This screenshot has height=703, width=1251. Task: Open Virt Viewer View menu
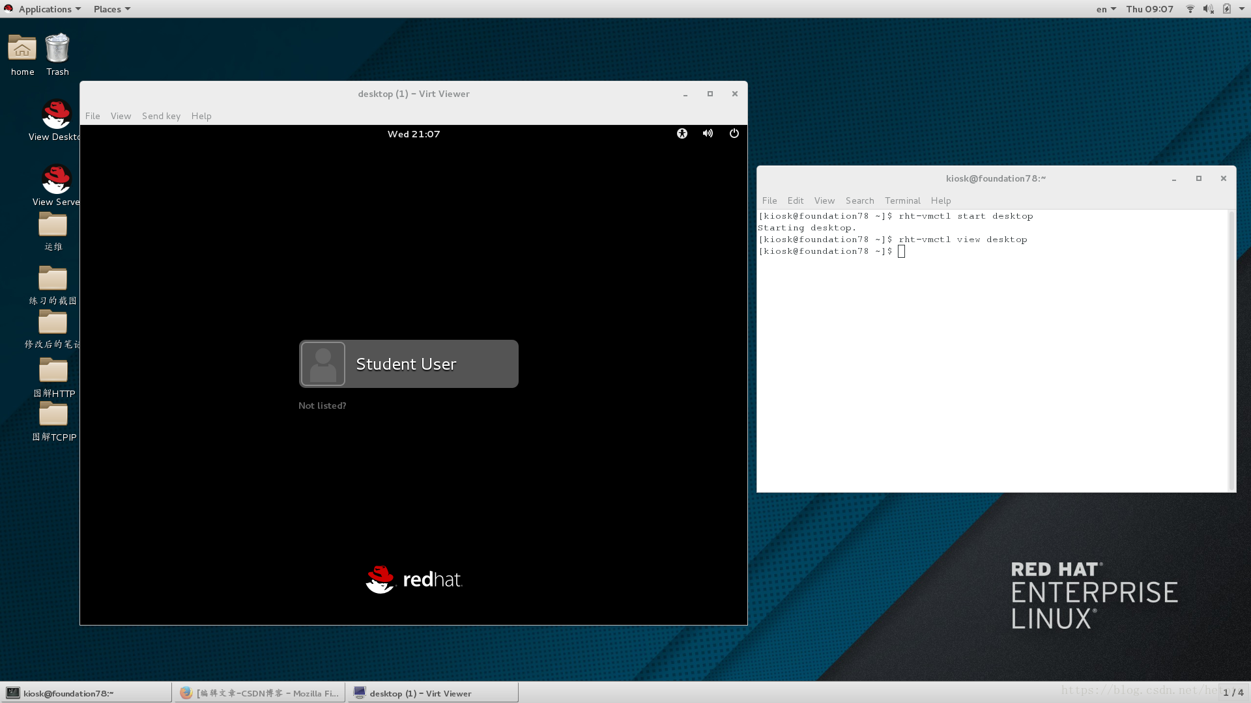point(121,116)
